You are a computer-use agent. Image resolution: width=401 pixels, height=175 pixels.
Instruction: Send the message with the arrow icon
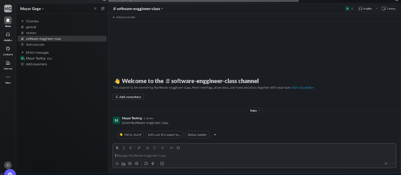386,163
